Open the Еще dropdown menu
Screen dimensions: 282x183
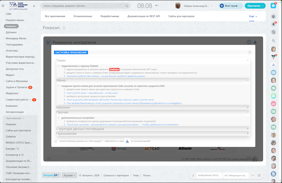click(253, 16)
